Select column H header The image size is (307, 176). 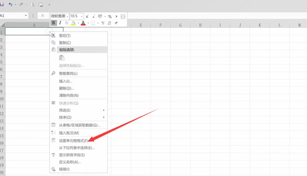pyautogui.click(x=200, y=25)
